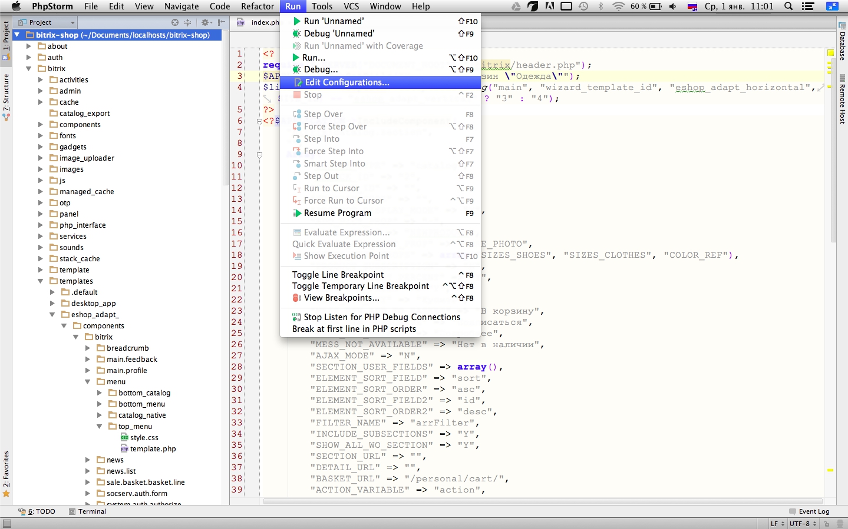Select the sale.basket.basket.line folder
Screen dimensions: 848x529
click(x=146, y=482)
